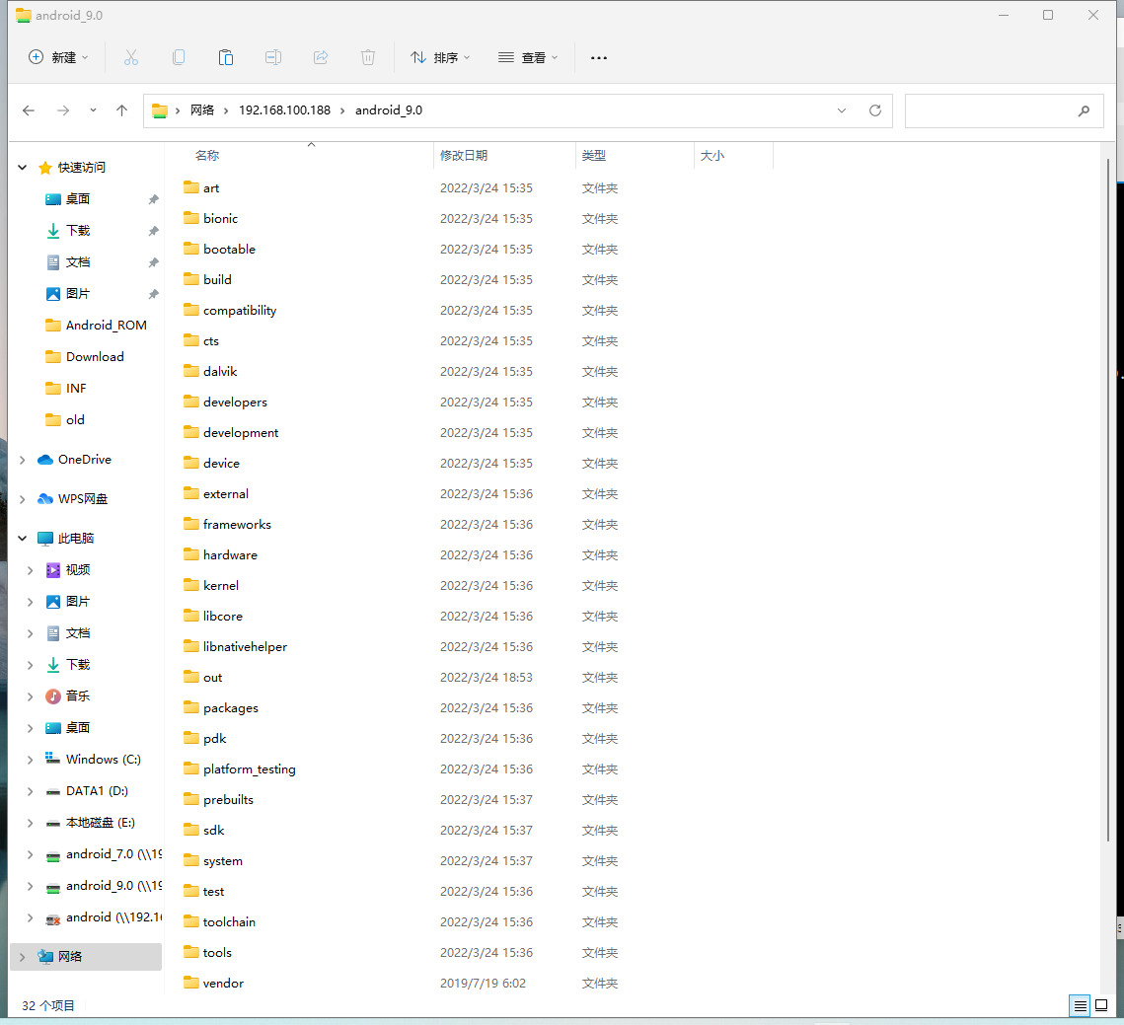The image size is (1124, 1025).
Task: Click the Paste clipboard icon
Action: [226, 57]
